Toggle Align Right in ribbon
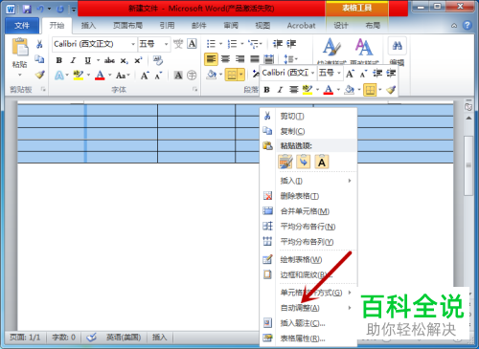This screenshot has width=479, height=349. pyautogui.click(x=239, y=59)
